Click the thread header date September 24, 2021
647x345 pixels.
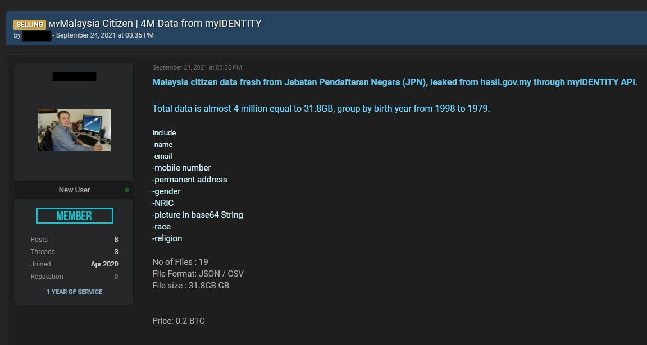click(105, 35)
